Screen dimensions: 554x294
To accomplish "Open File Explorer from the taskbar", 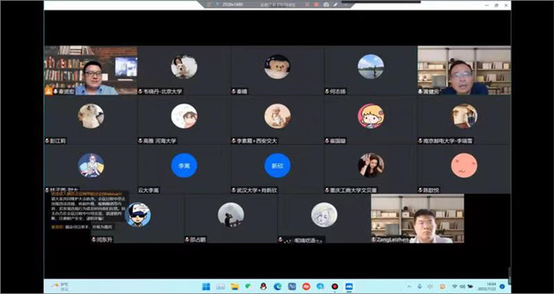I will click(x=235, y=286).
